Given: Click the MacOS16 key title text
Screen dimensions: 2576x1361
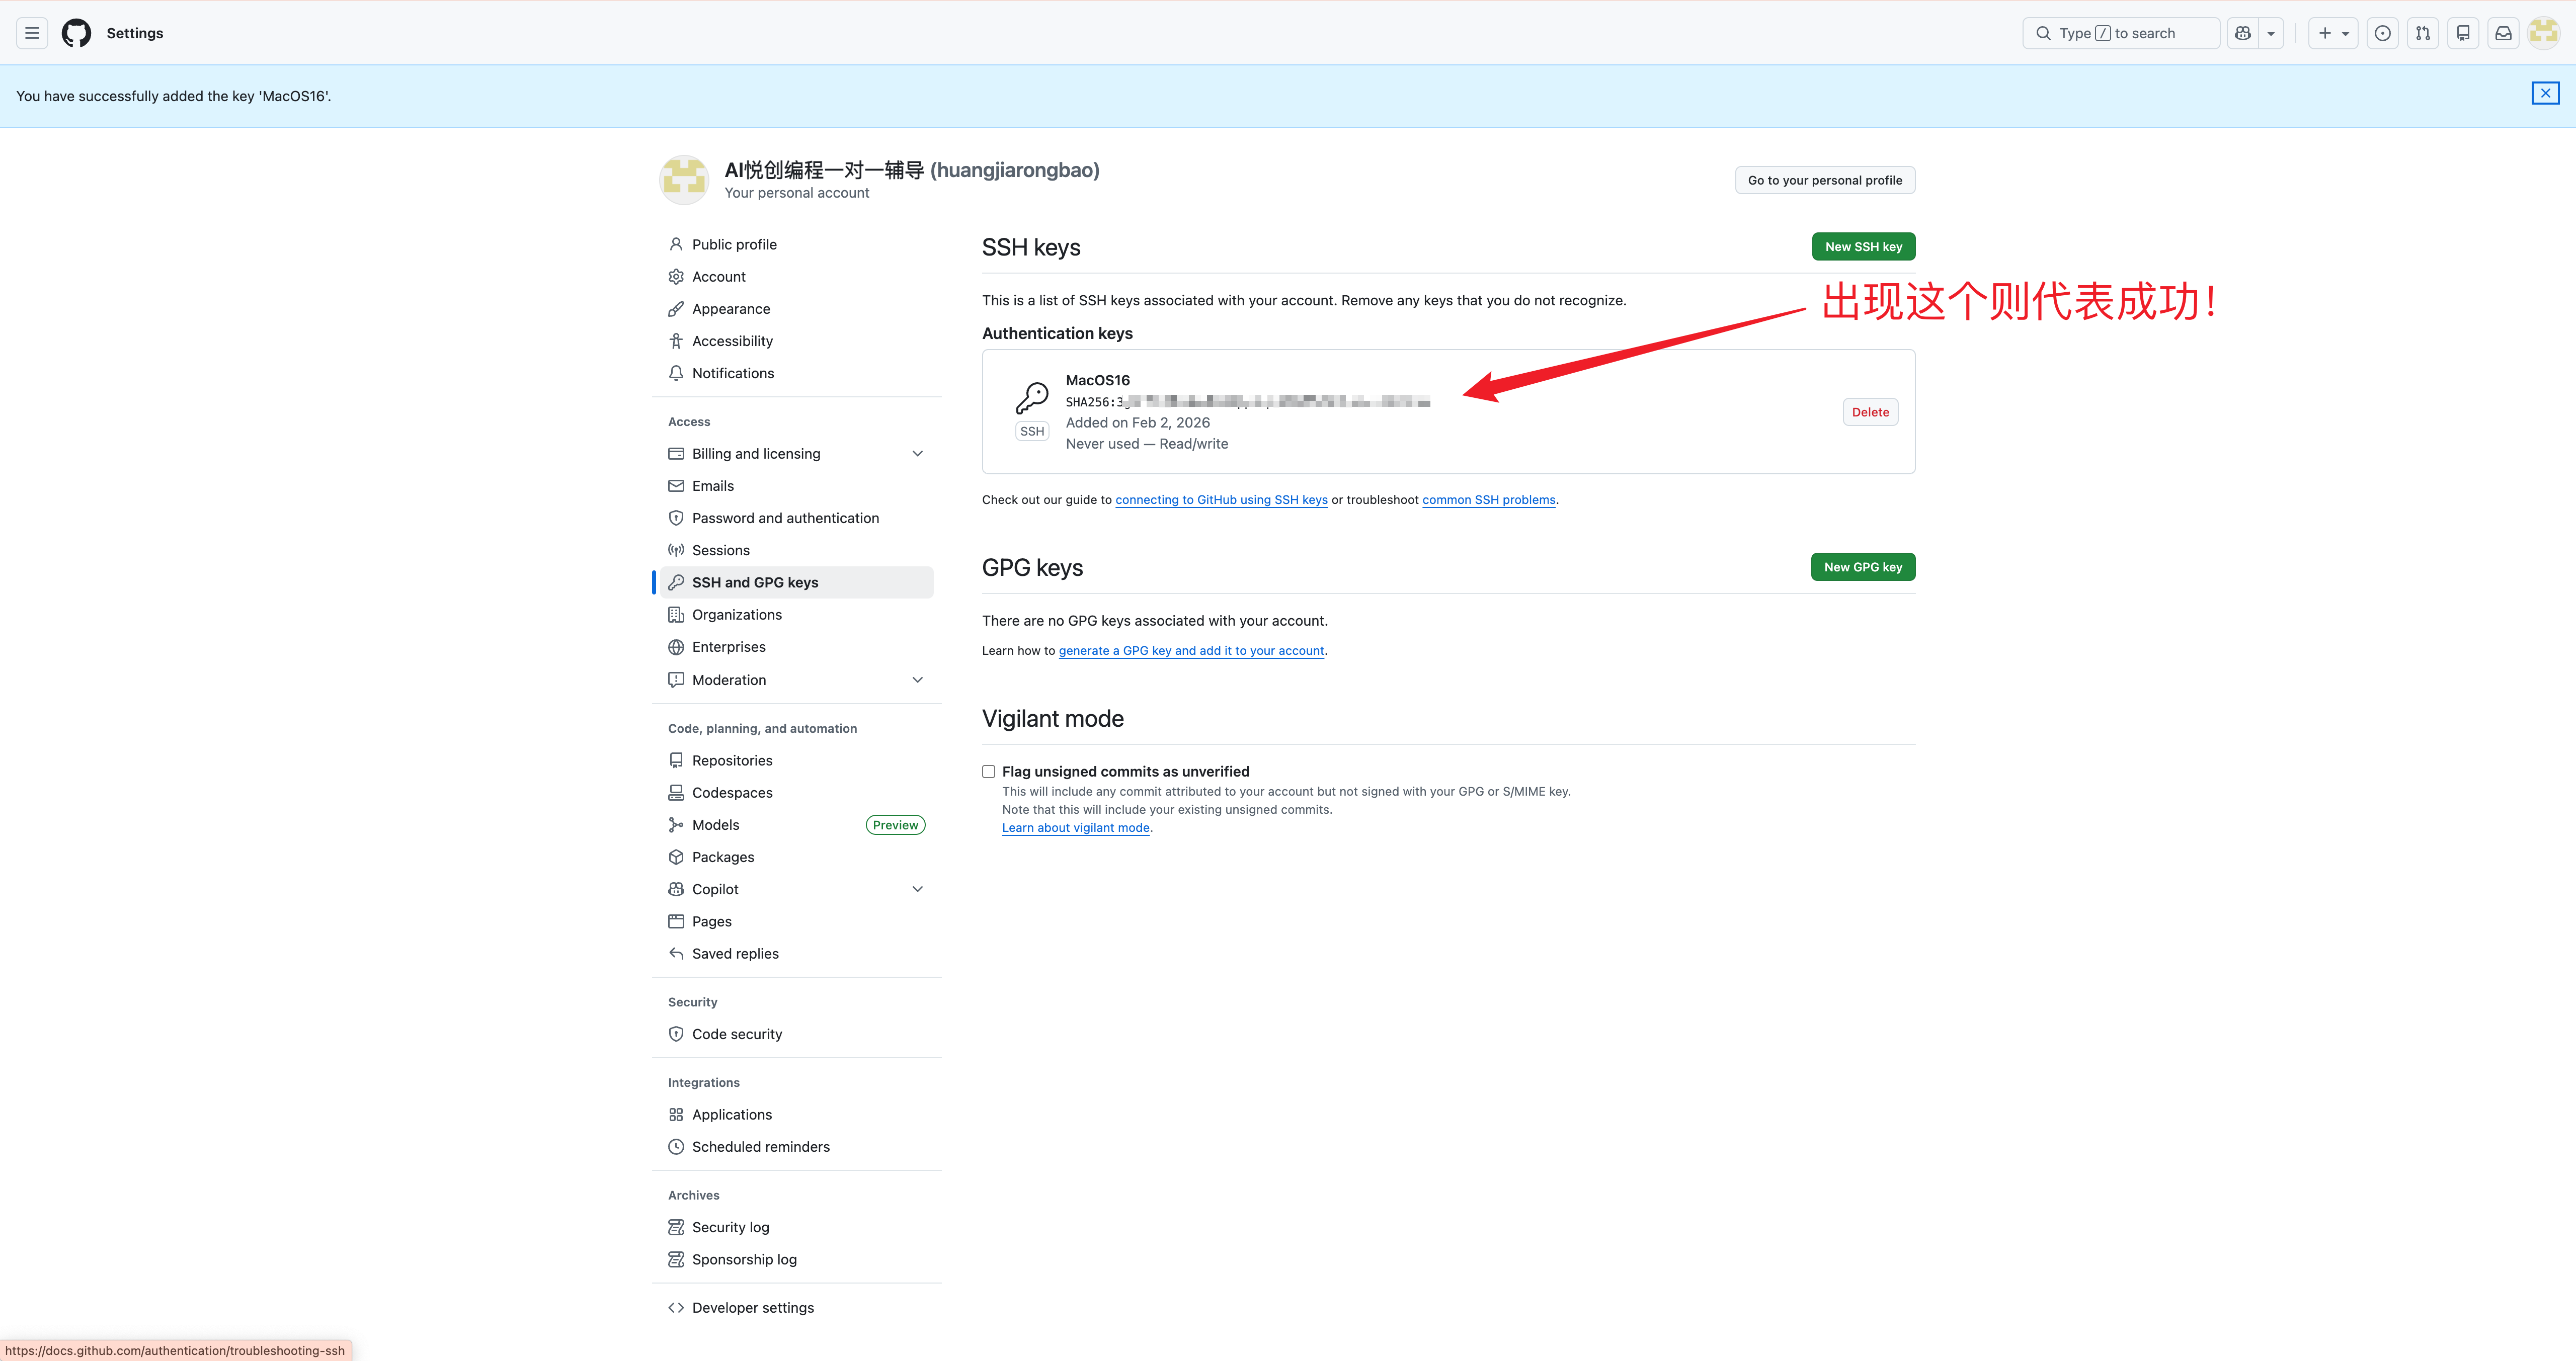Looking at the screenshot, I should 1097,380.
